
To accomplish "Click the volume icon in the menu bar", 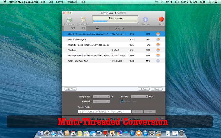I will 171,2.
